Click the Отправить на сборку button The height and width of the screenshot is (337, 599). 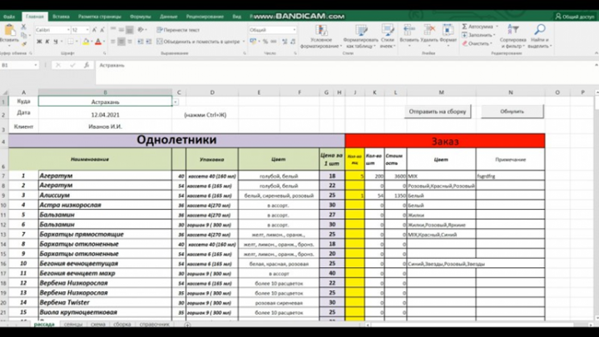[438, 112]
